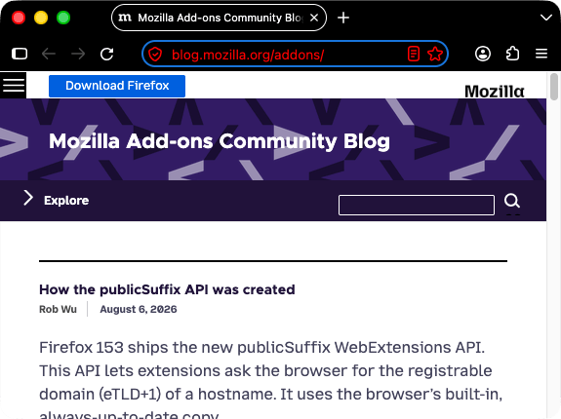561x419 pixels.
Task: Open the sidebar panel icon
Action: pyautogui.click(x=20, y=54)
